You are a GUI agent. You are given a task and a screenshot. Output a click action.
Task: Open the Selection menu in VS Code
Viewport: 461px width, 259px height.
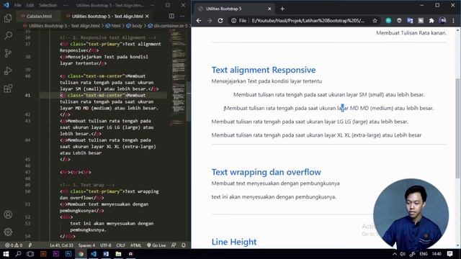(x=48, y=5)
